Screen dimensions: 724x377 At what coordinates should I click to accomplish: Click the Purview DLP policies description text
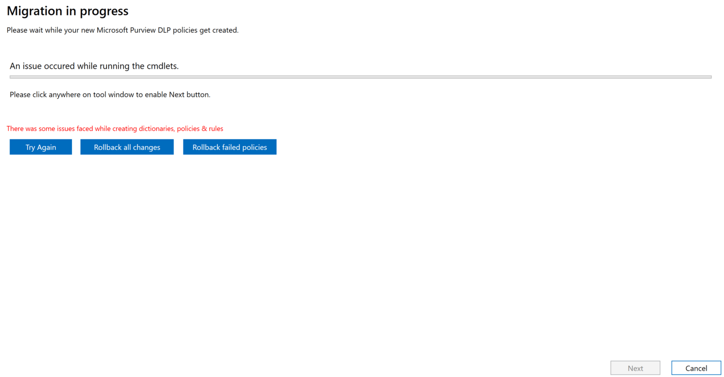click(x=123, y=30)
